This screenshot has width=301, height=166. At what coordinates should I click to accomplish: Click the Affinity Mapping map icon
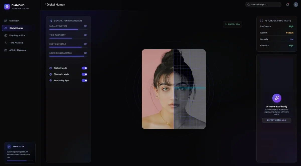(x=6, y=50)
